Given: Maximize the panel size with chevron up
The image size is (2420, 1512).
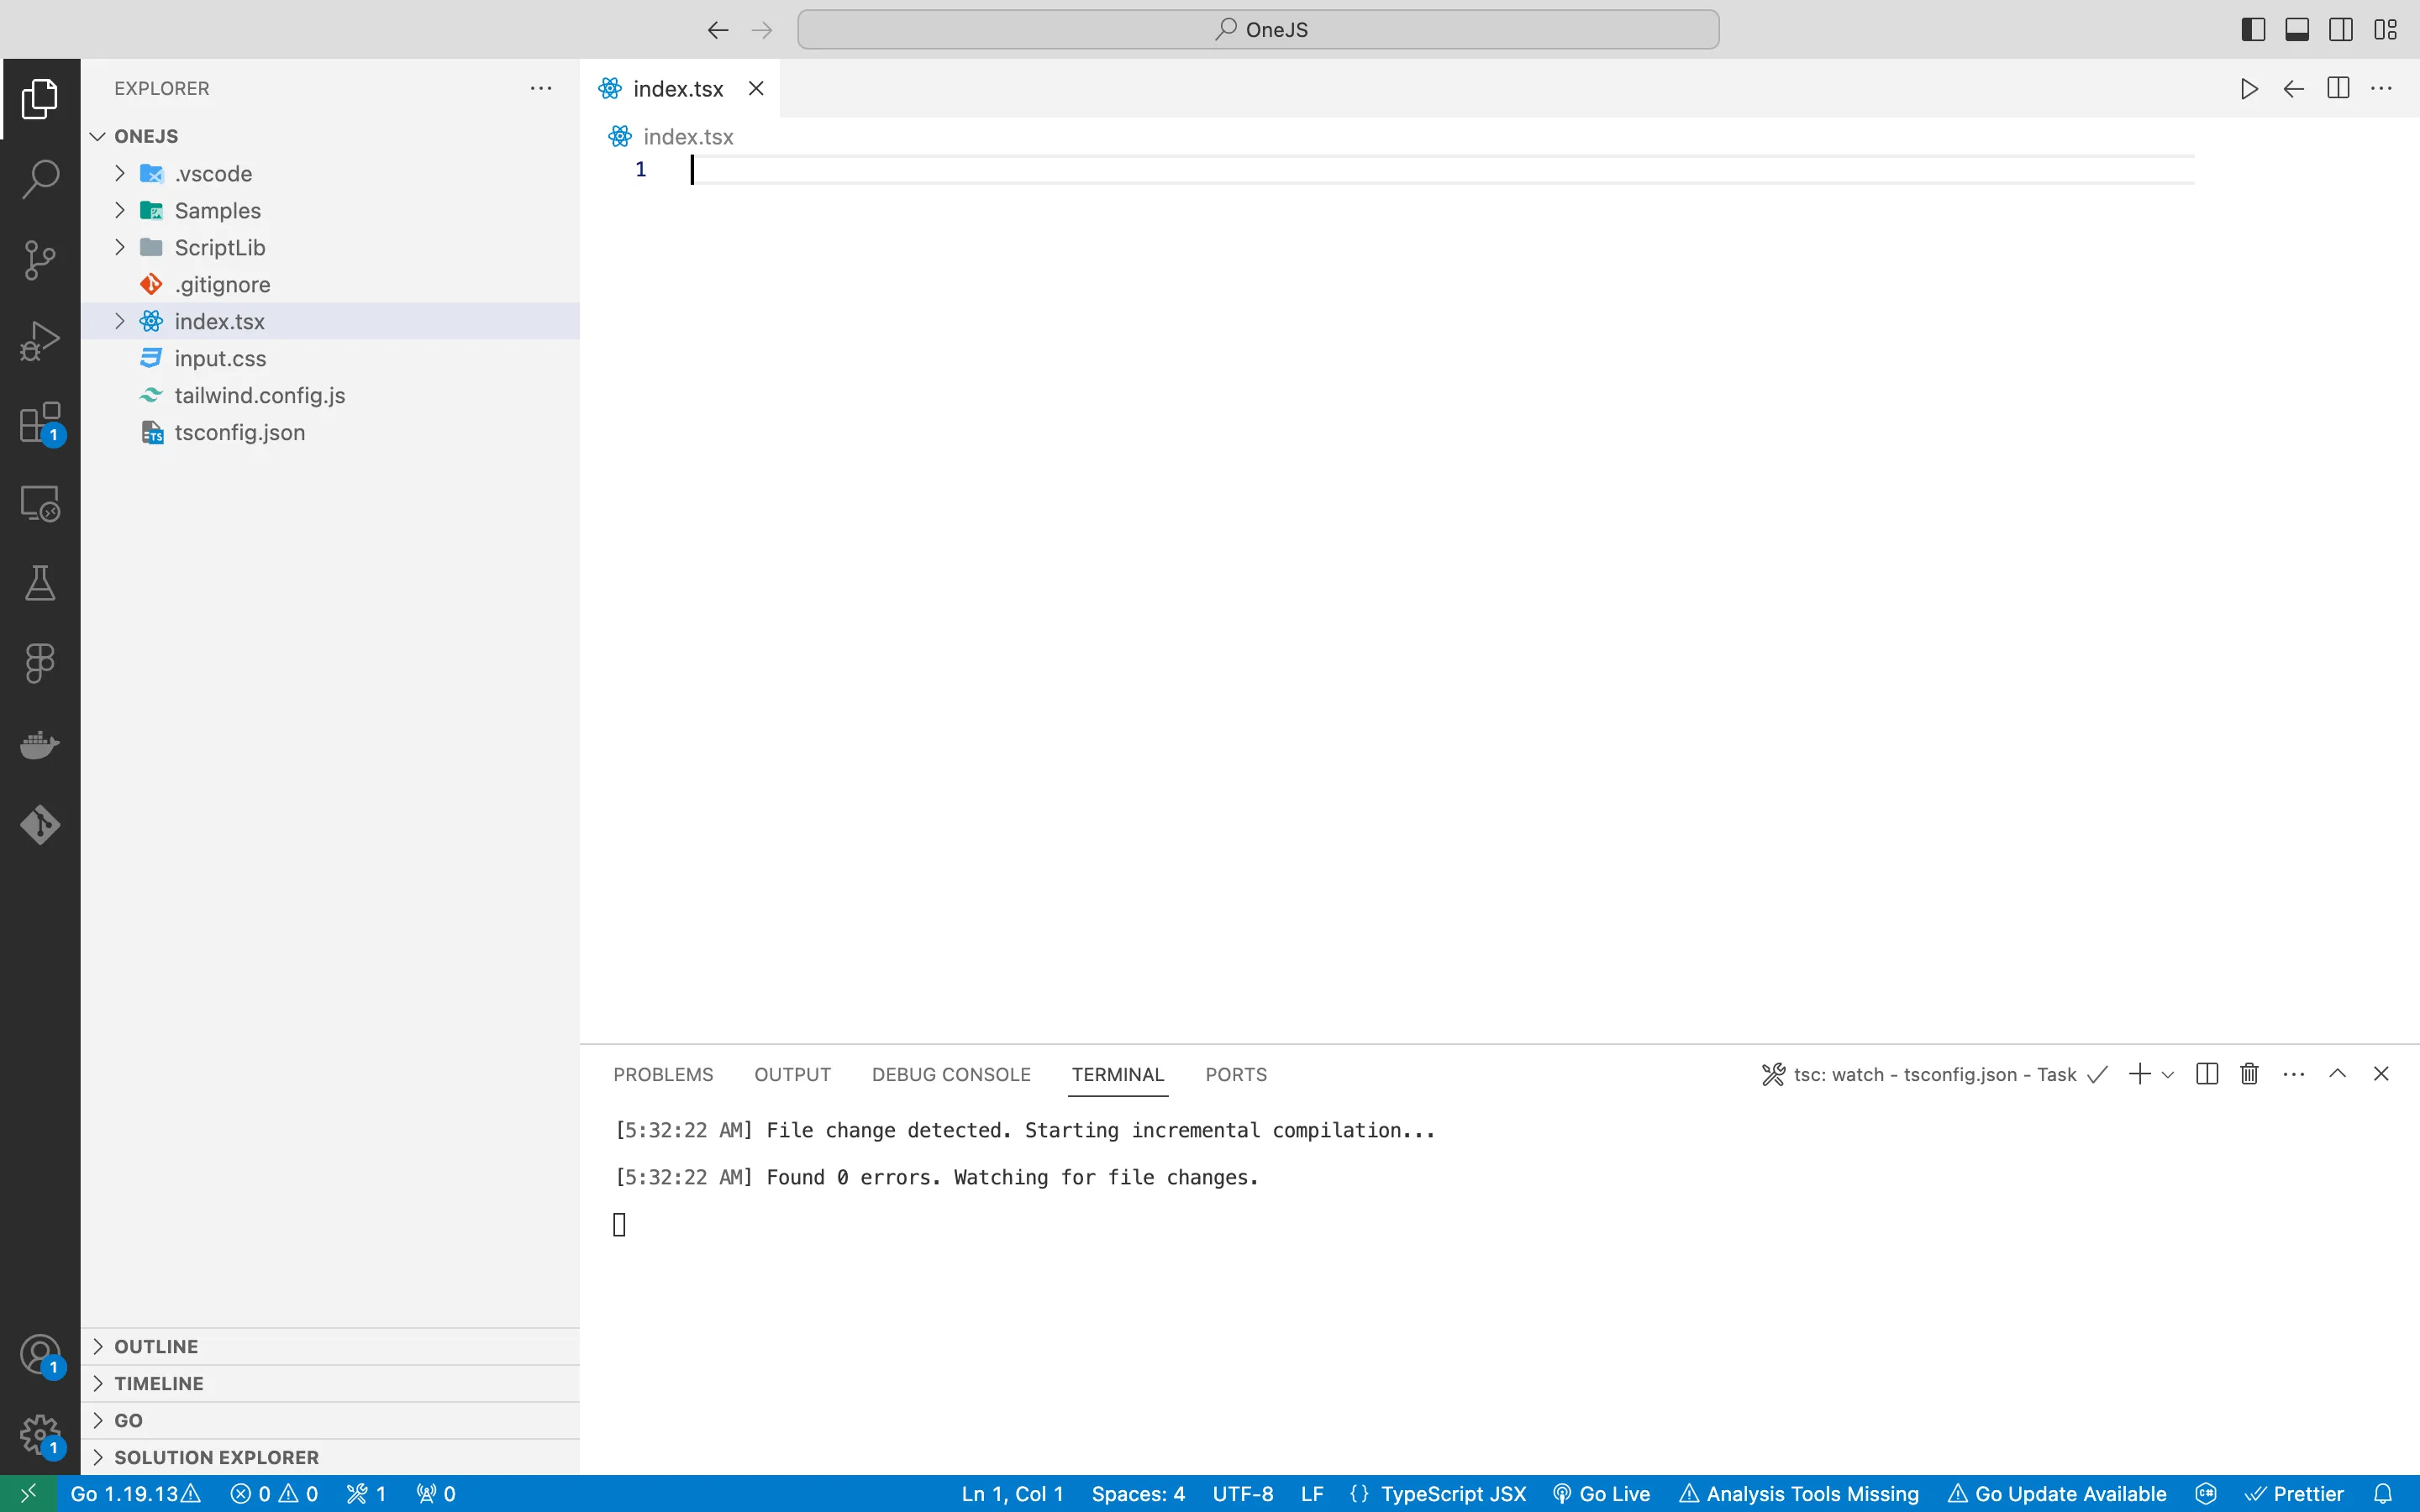Looking at the screenshot, I should tap(2337, 1074).
